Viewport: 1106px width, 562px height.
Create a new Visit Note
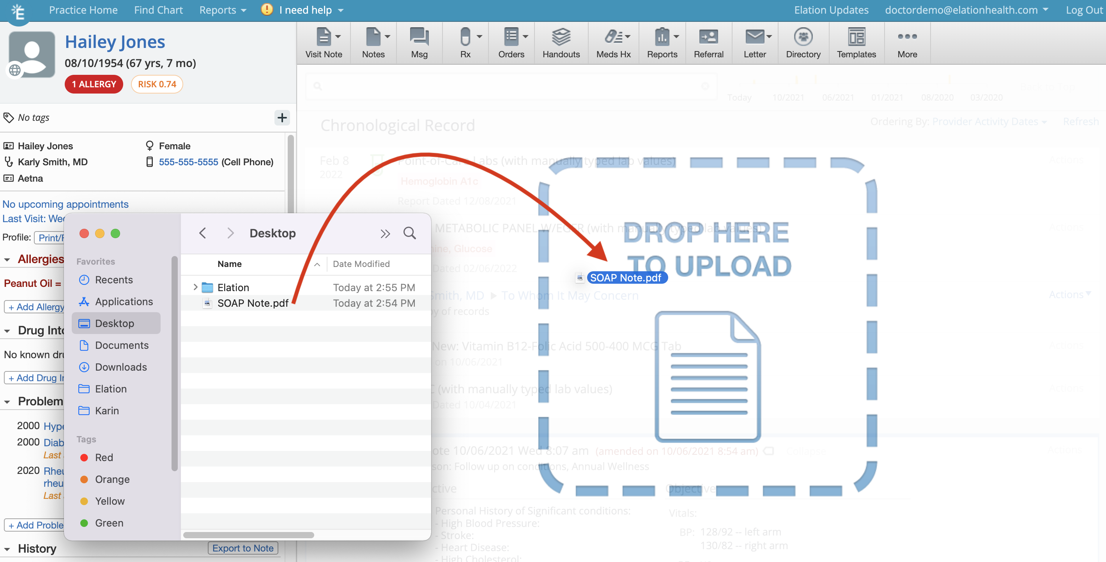pyautogui.click(x=323, y=42)
